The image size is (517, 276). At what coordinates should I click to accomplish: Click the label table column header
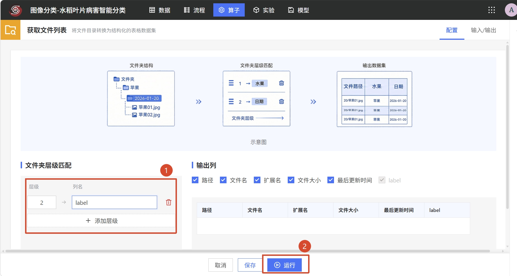[447, 210]
